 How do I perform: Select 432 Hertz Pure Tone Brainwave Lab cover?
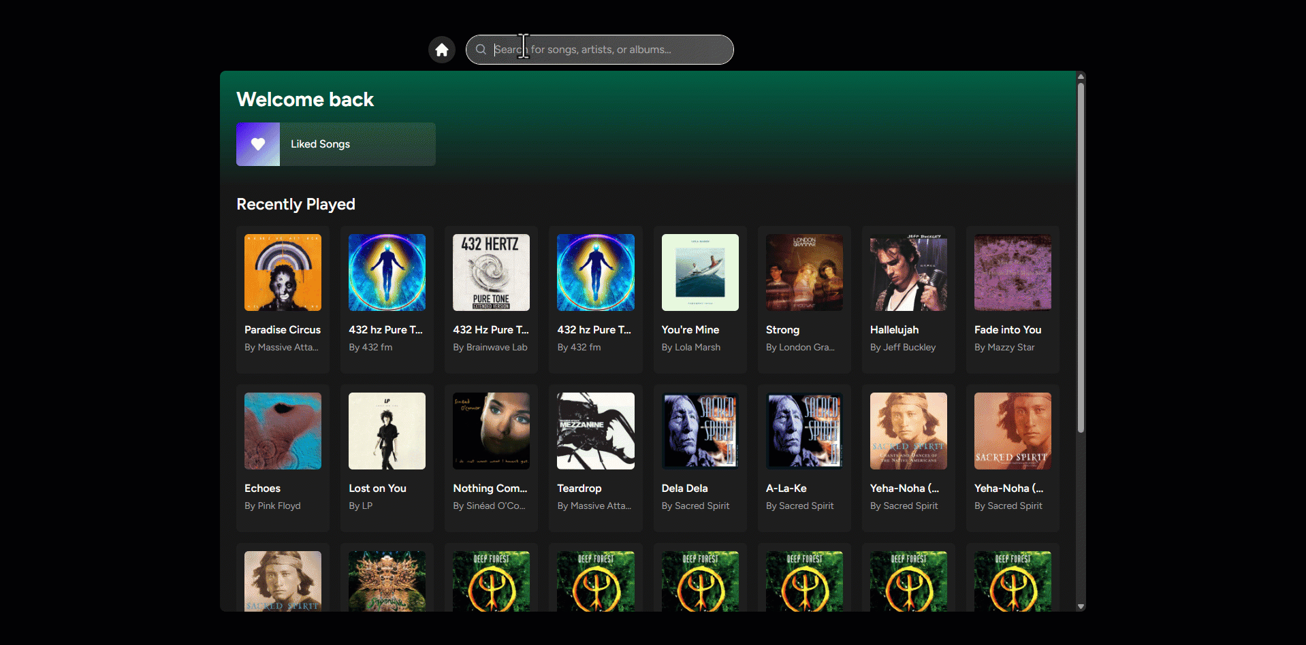pyautogui.click(x=491, y=272)
